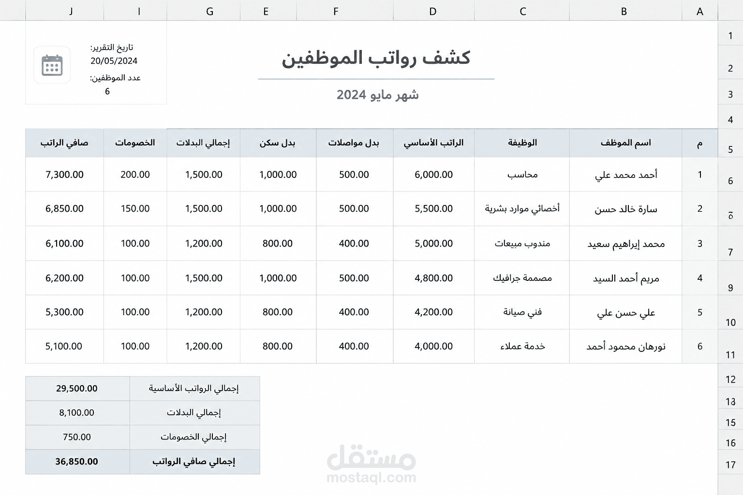Click net salary cell 6,850.00
This screenshot has width=743, height=495.
[x=64, y=208]
